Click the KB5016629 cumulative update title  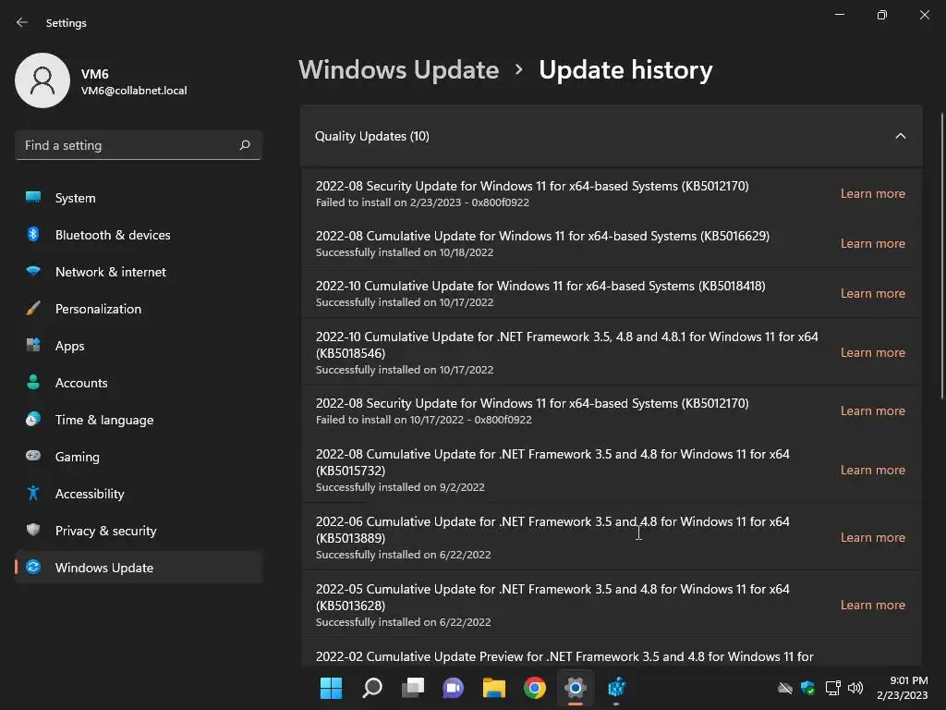coord(542,236)
